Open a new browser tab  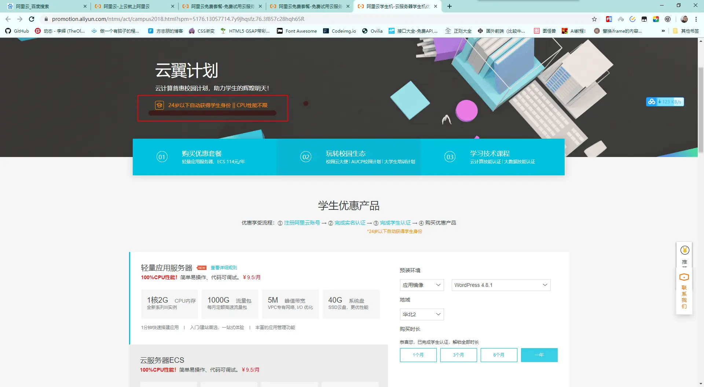point(450,6)
